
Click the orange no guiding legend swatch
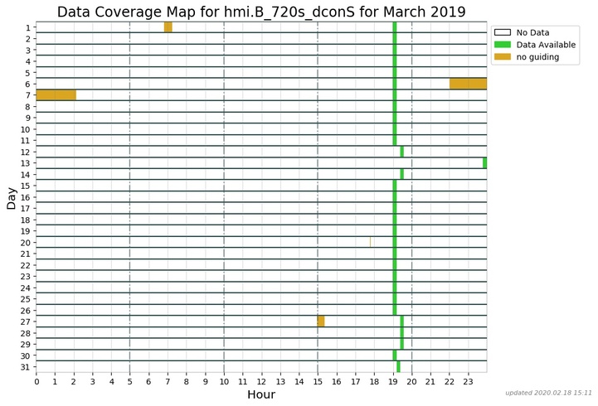503,57
